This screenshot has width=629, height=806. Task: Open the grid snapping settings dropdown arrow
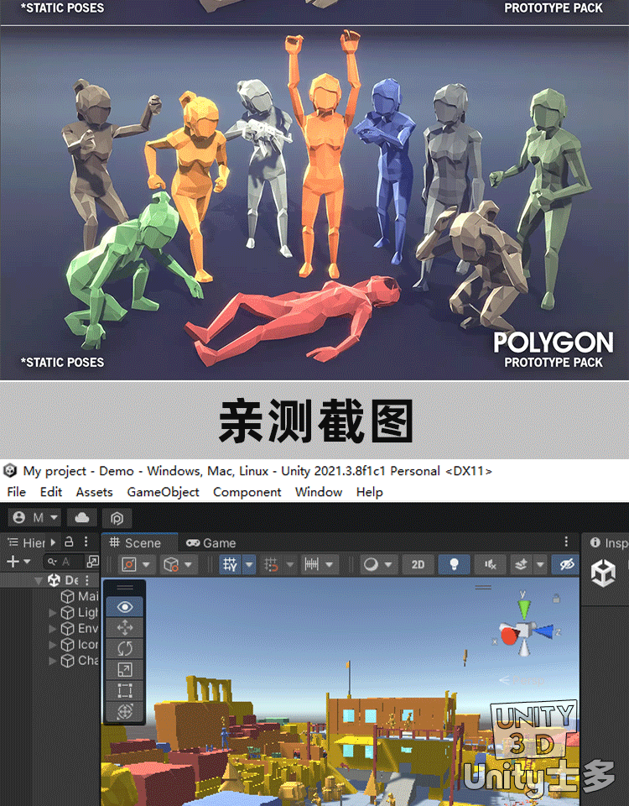[x=290, y=565]
